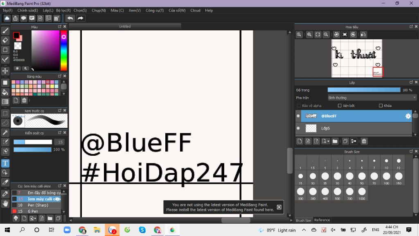This screenshot has width=419, height=236.
Task: Select the Eyedropper tool
Action: click(5, 194)
